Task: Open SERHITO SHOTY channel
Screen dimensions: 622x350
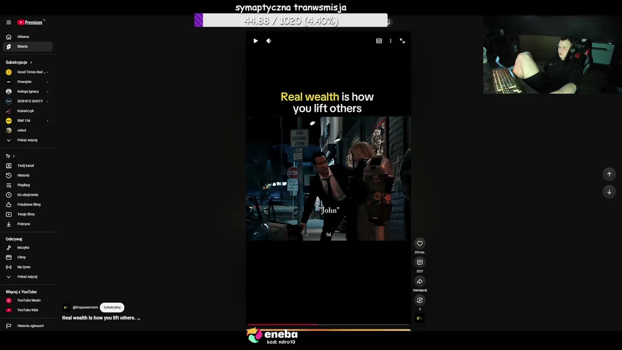Action: pyautogui.click(x=28, y=101)
